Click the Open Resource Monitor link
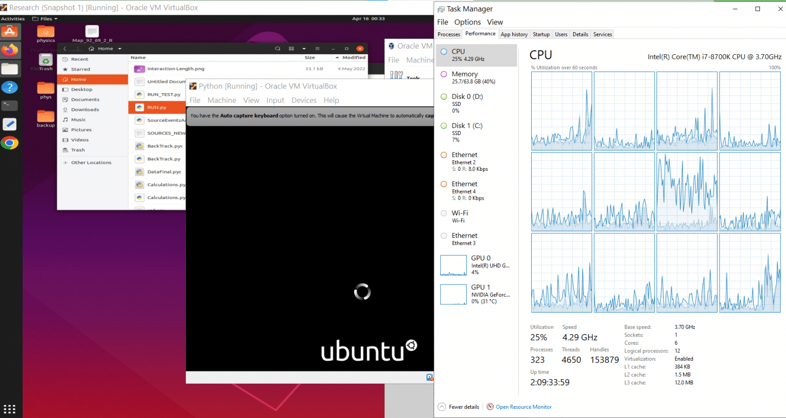The image size is (786, 418). pyautogui.click(x=523, y=407)
